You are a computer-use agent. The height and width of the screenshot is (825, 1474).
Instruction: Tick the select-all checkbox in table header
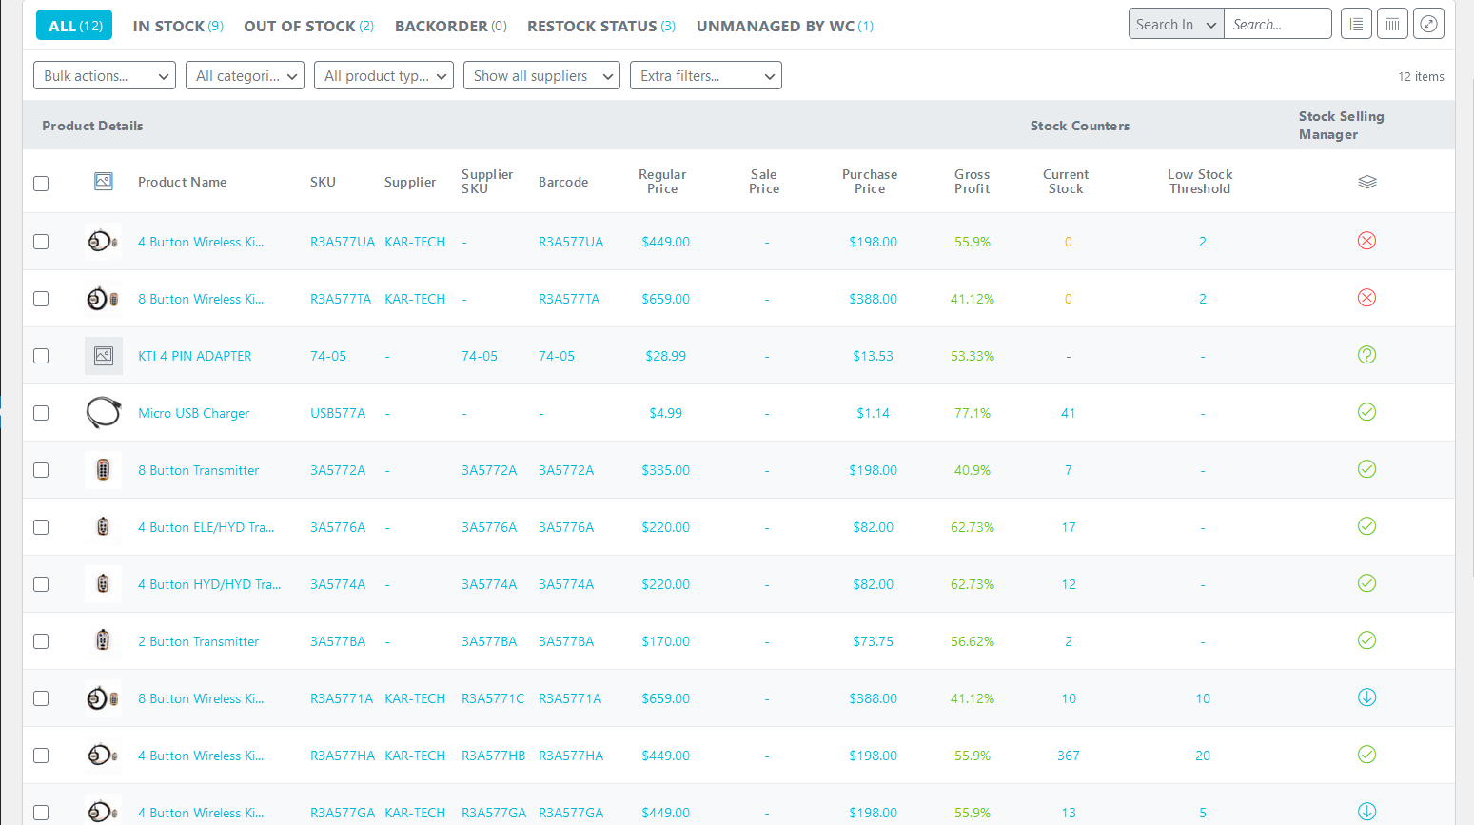click(41, 184)
